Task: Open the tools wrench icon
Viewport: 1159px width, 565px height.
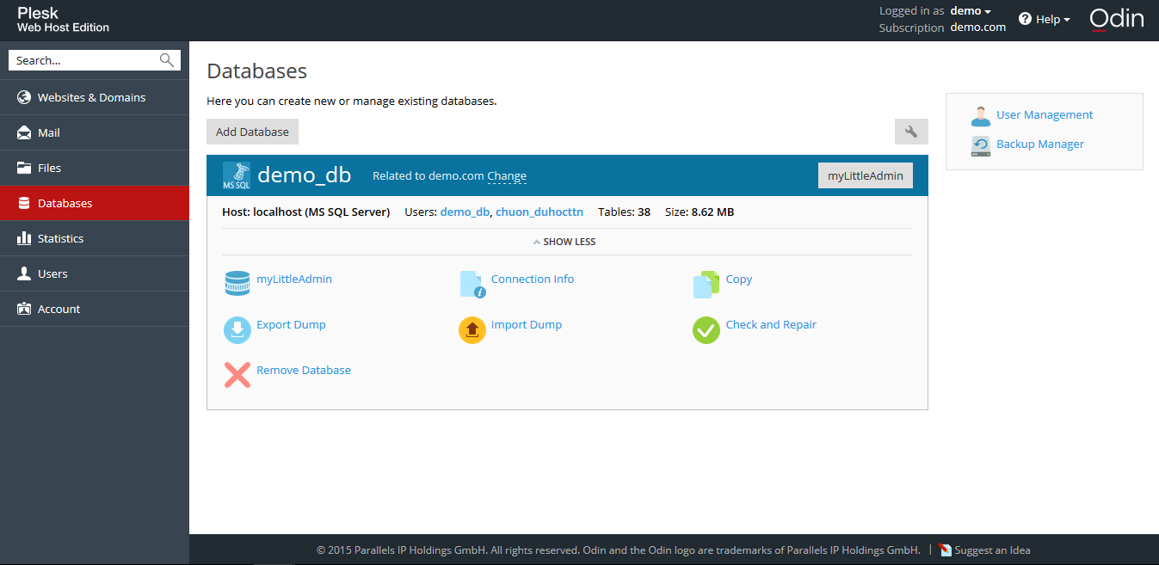Action: click(x=911, y=132)
